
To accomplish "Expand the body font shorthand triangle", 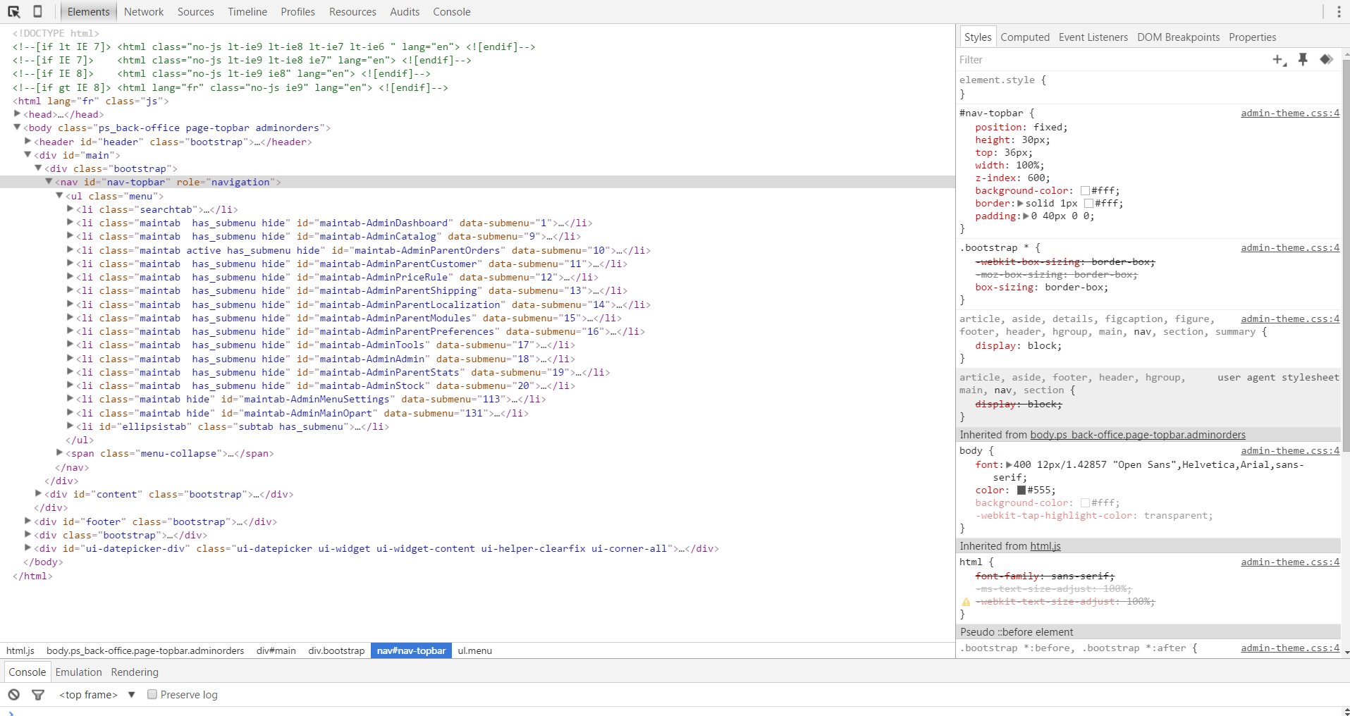I will pyautogui.click(x=1009, y=464).
